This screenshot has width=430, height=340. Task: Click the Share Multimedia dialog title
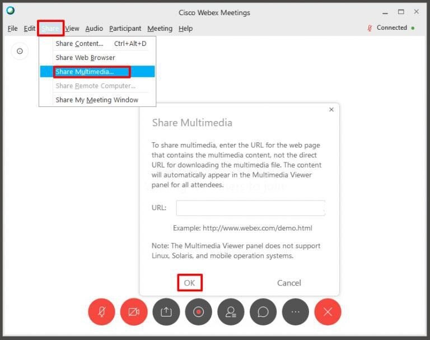192,123
